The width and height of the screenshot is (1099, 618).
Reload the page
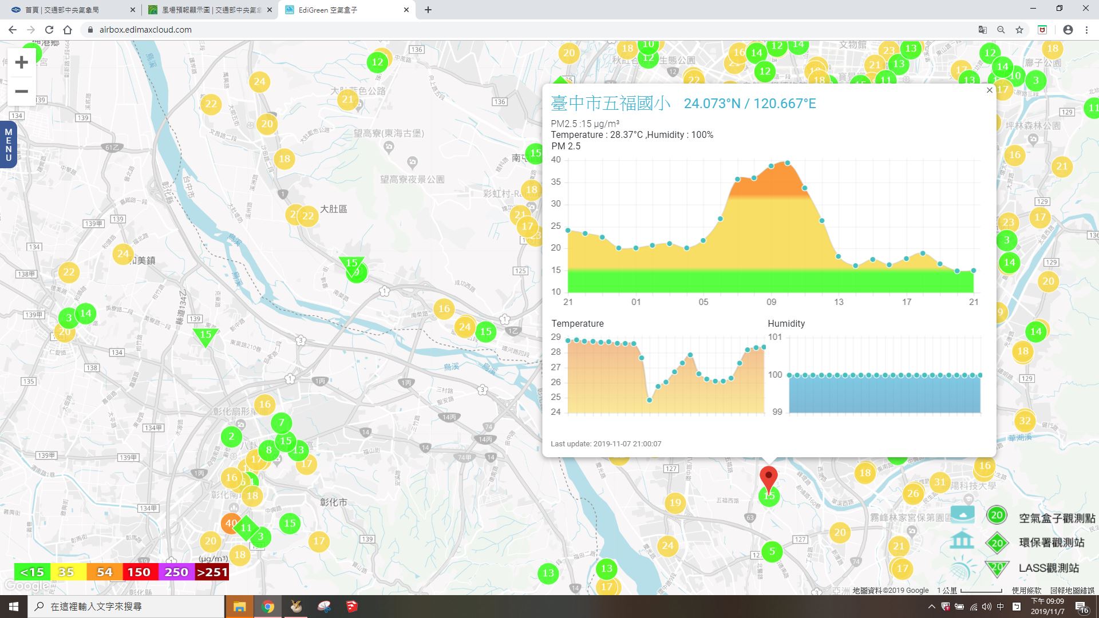point(49,30)
